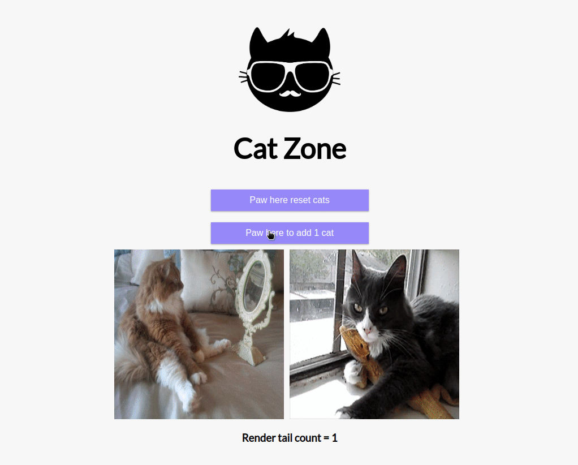Click the whiskers on logo's right side

(x=336, y=78)
